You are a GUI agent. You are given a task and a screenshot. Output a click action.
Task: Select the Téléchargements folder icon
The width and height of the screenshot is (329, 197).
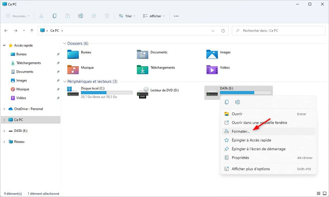(143, 69)
